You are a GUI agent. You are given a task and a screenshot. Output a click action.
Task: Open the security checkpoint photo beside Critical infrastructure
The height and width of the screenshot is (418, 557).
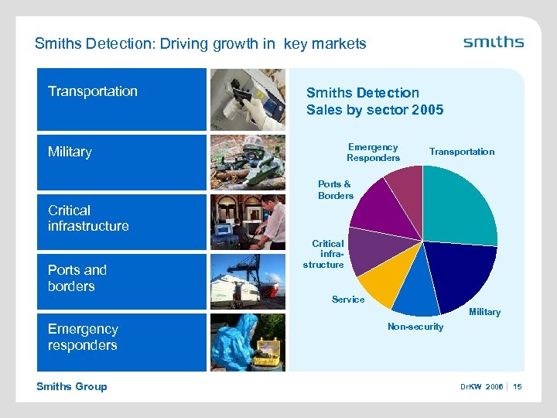248,222
